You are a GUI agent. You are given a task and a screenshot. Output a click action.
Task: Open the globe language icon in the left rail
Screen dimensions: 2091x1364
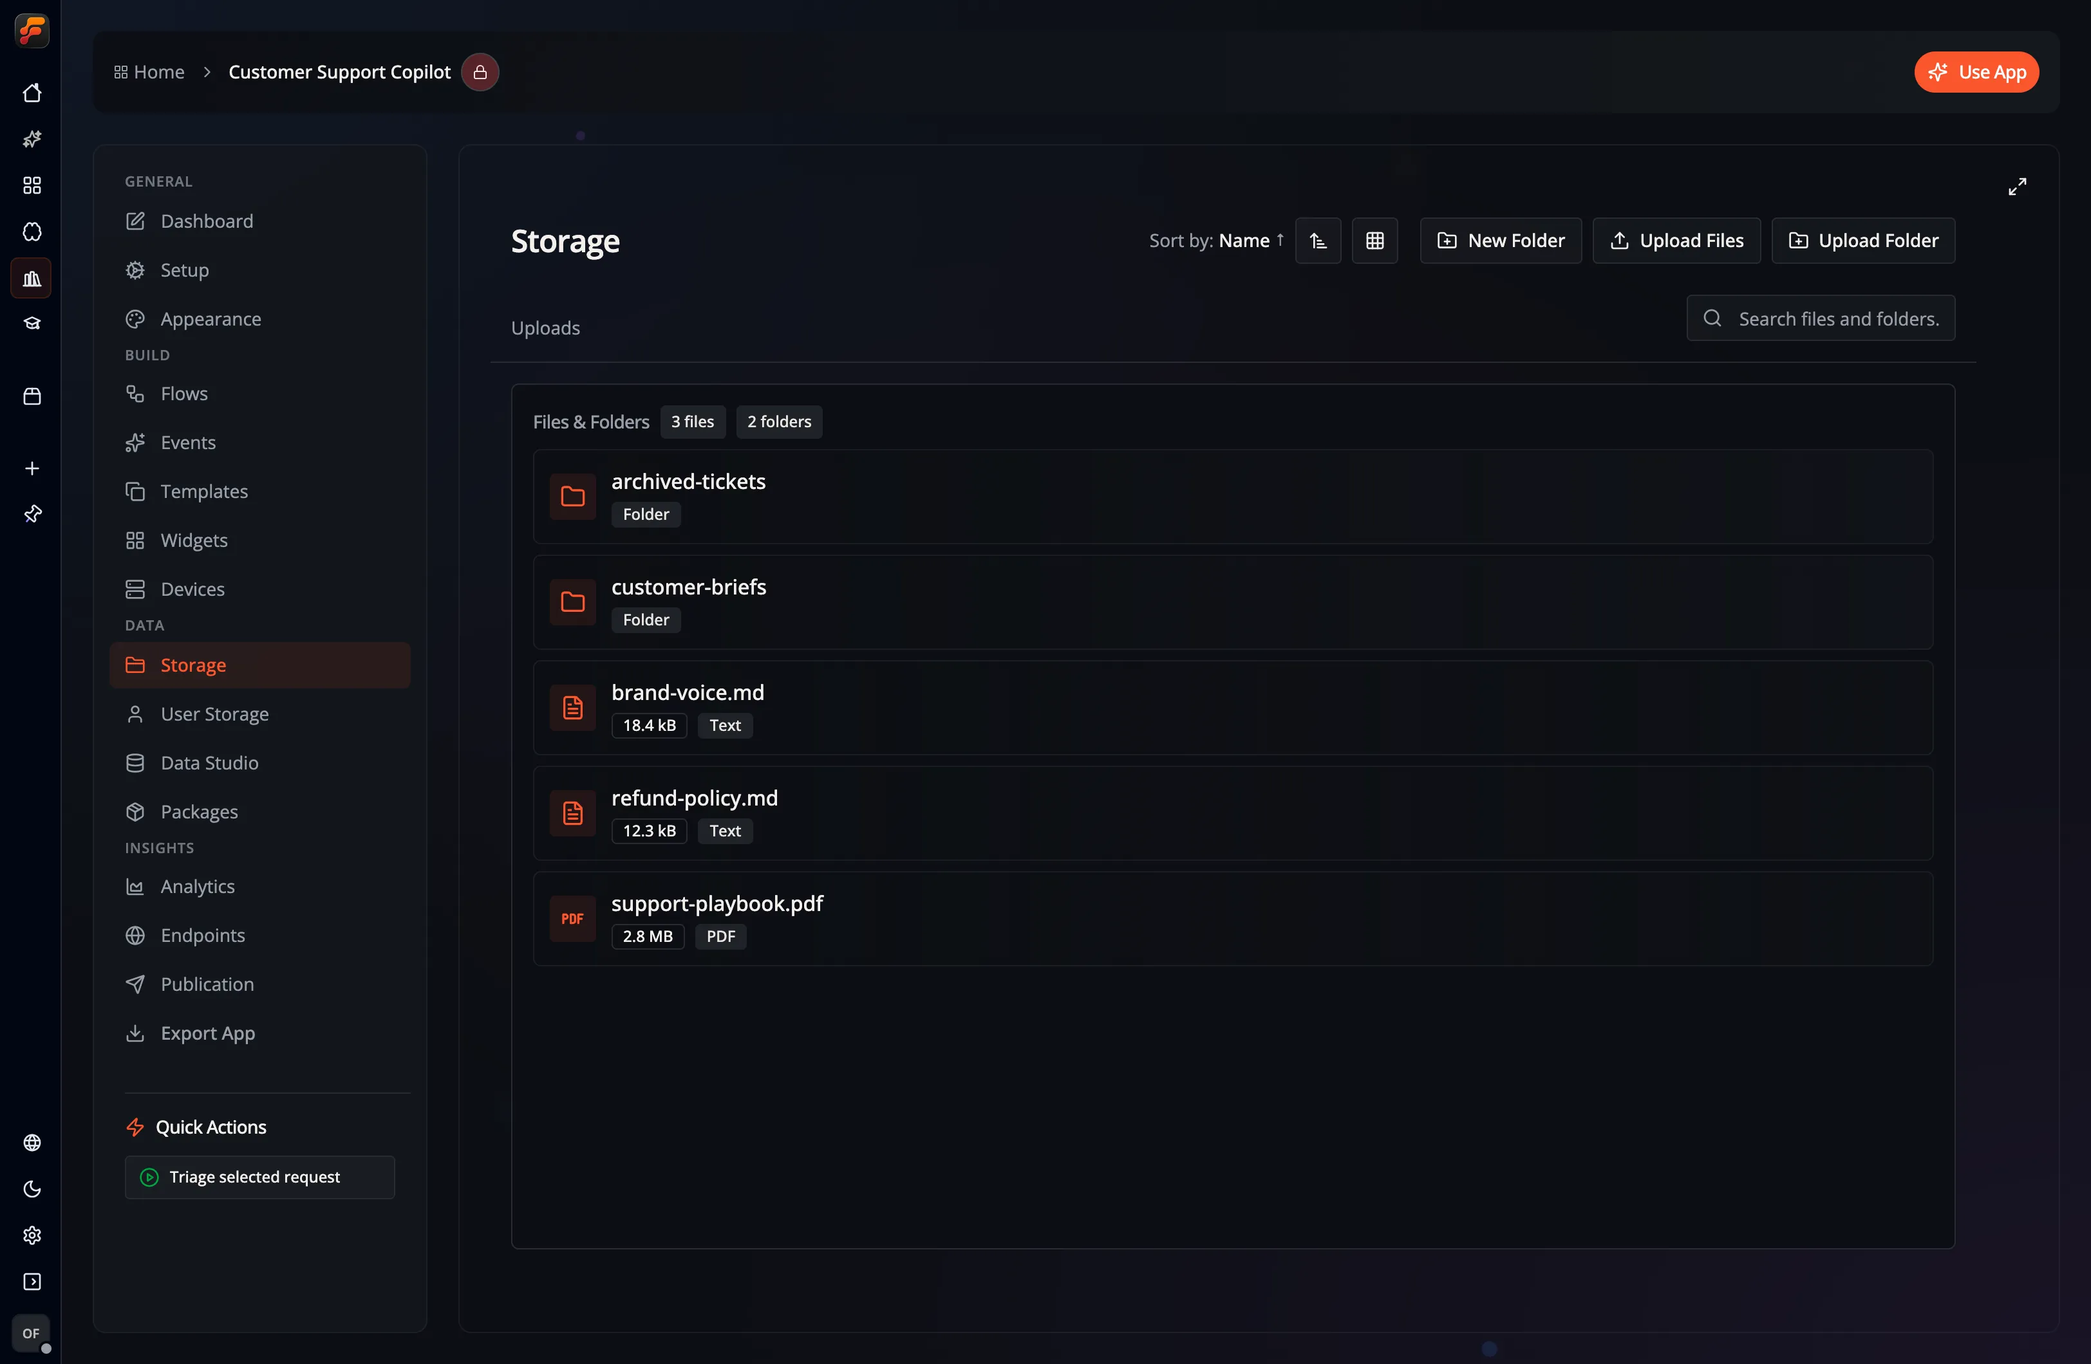tap(32, 1143)
